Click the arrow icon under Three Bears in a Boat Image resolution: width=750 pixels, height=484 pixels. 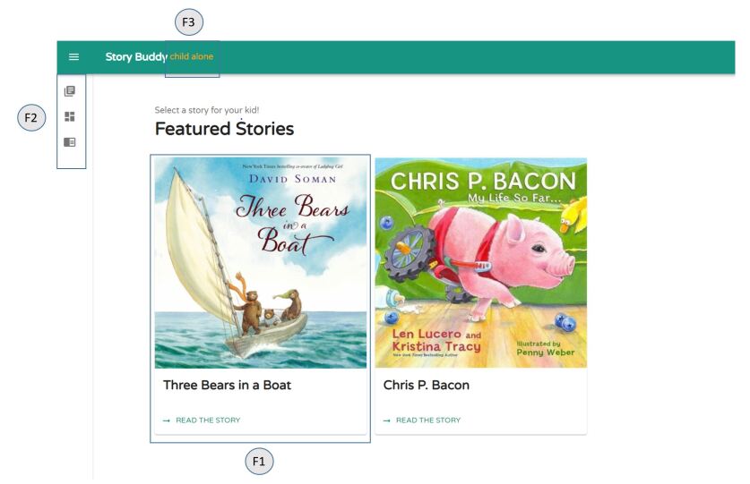(167, 420)
